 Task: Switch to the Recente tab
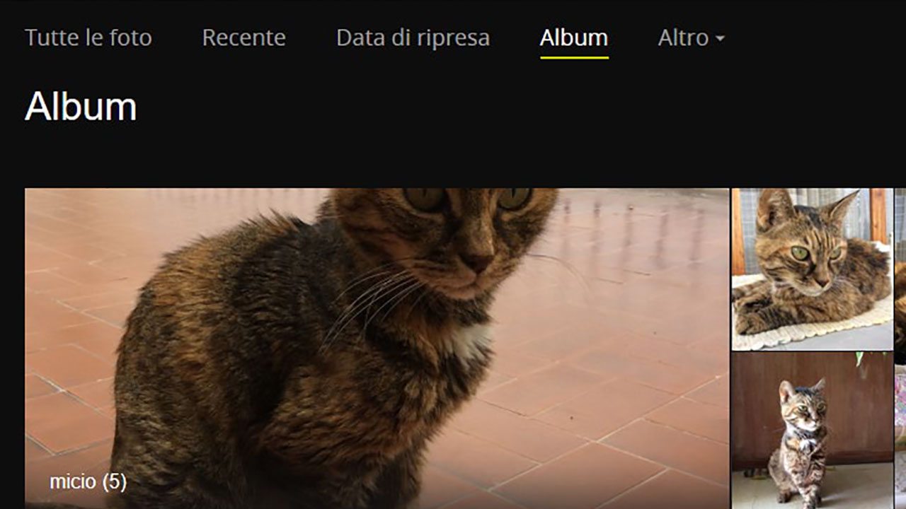tap(243, 37)
